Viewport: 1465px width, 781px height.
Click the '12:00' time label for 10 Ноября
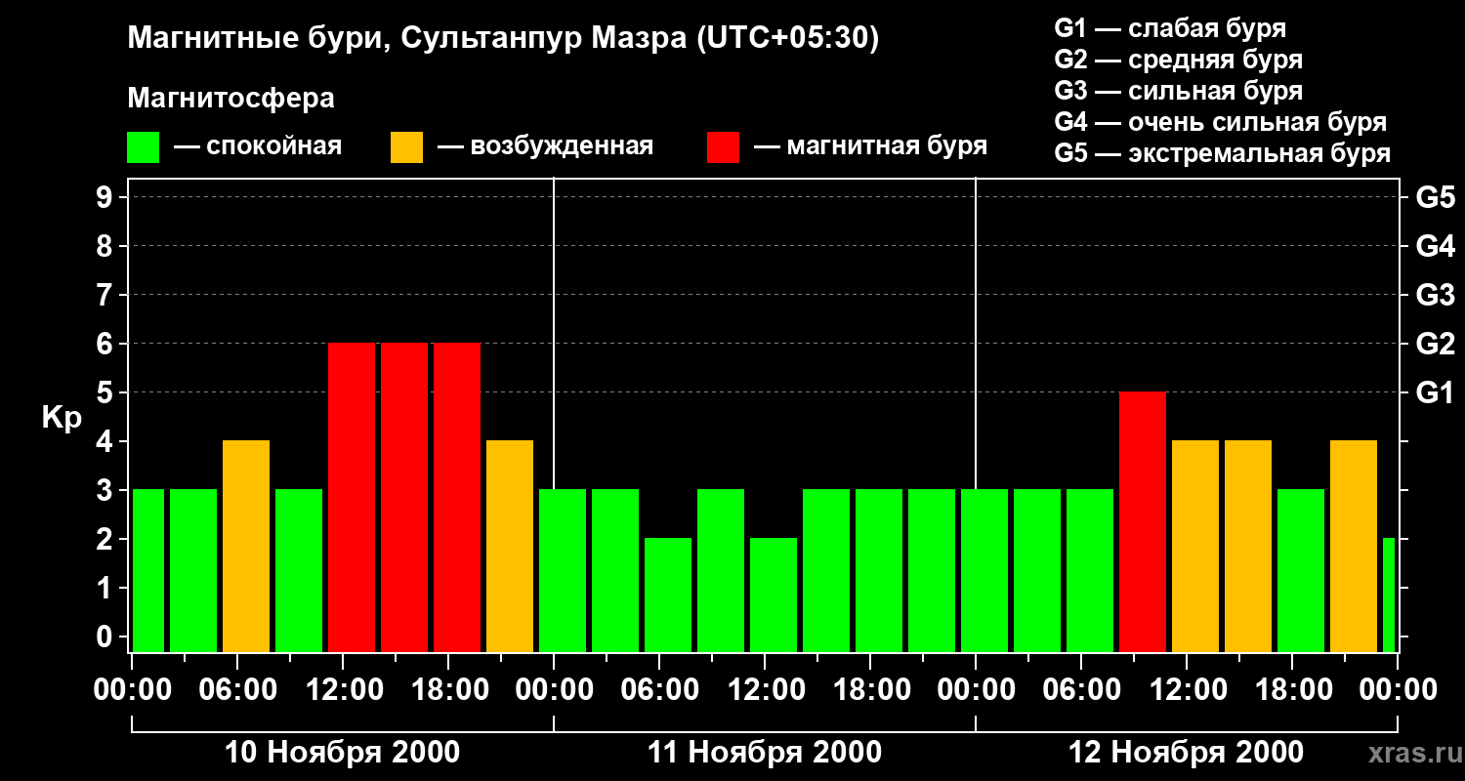click(x=343, y=690)
